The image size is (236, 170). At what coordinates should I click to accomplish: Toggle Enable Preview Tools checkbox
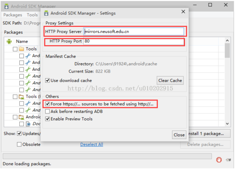pyautogui.click(x=47, y=119)
